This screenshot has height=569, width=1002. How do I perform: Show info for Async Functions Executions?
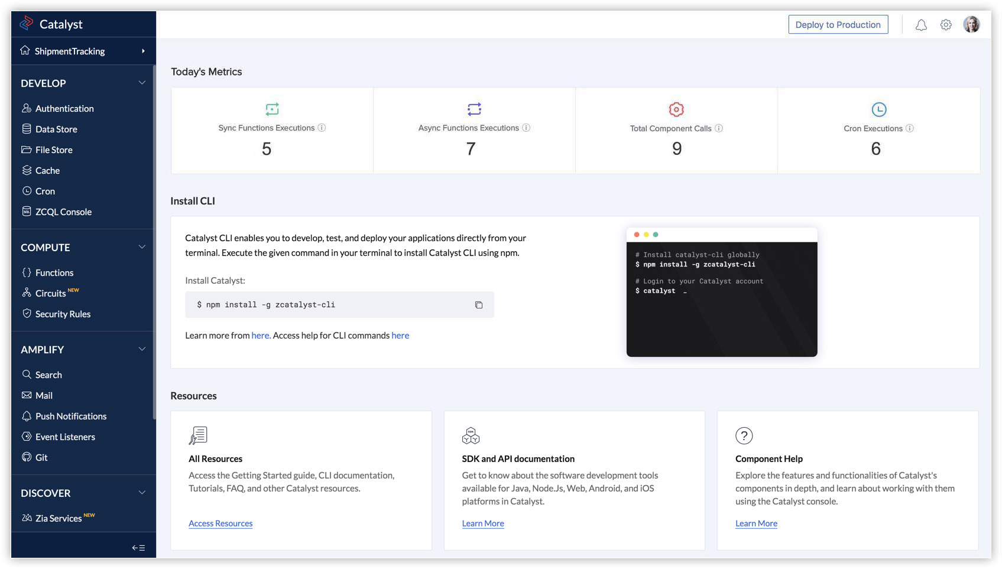click(526, 128)
